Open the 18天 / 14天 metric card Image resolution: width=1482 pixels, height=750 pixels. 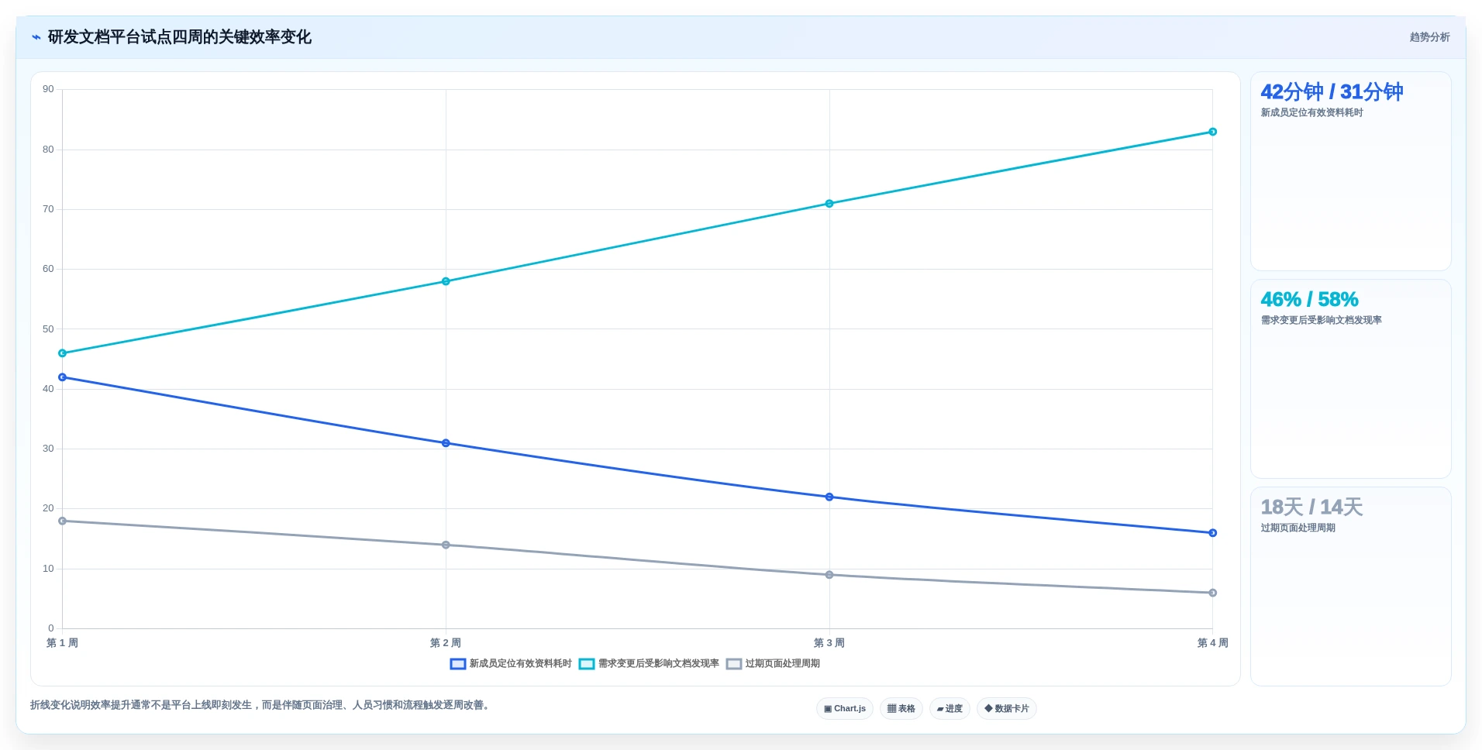[1351, 587]
